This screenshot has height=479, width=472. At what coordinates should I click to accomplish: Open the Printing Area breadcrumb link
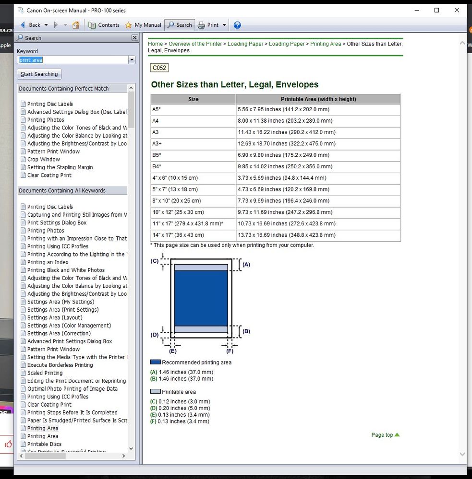coord(326,44)
